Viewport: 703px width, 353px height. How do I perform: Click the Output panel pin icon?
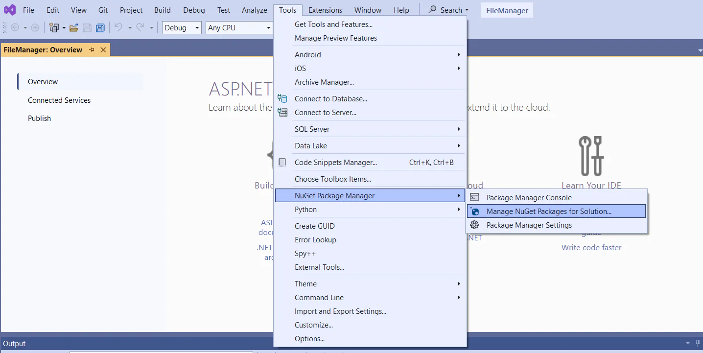point(698,344)
